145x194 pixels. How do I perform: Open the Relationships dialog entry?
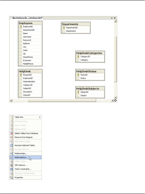click(x=26, y=154)
